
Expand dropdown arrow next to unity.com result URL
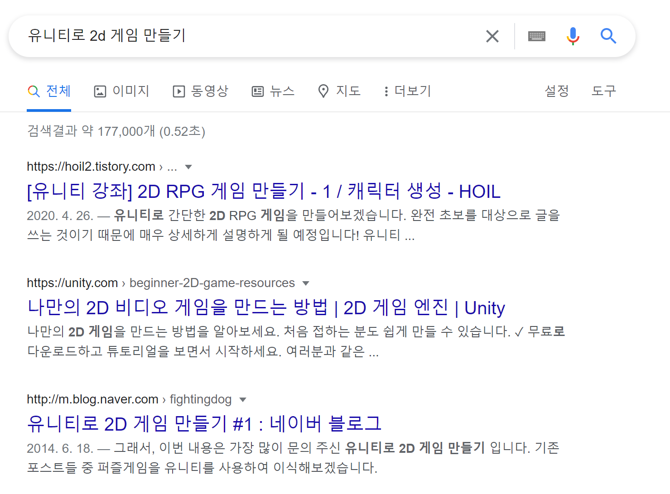[x=306, y=283]
